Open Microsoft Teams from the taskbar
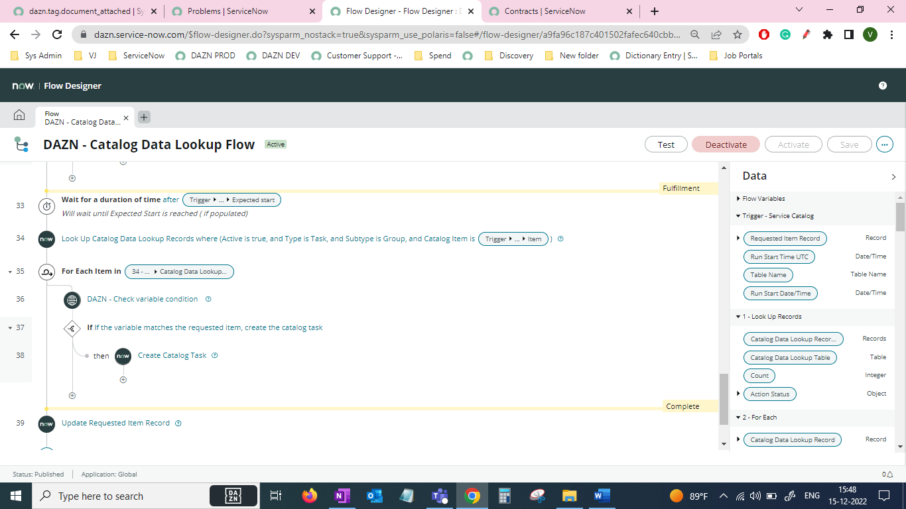 point(440,495)
